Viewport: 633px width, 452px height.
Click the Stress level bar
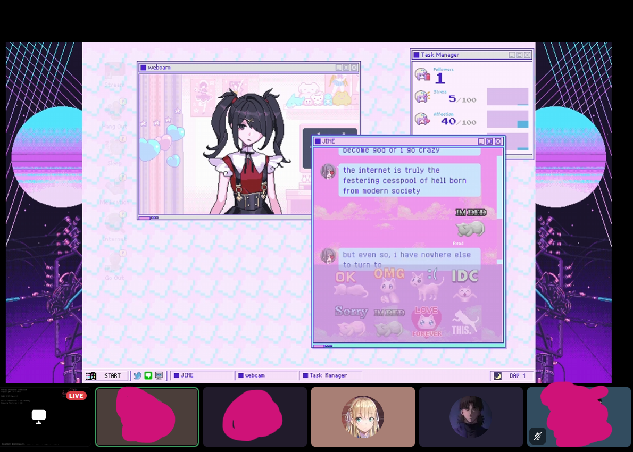pos(507,97)
